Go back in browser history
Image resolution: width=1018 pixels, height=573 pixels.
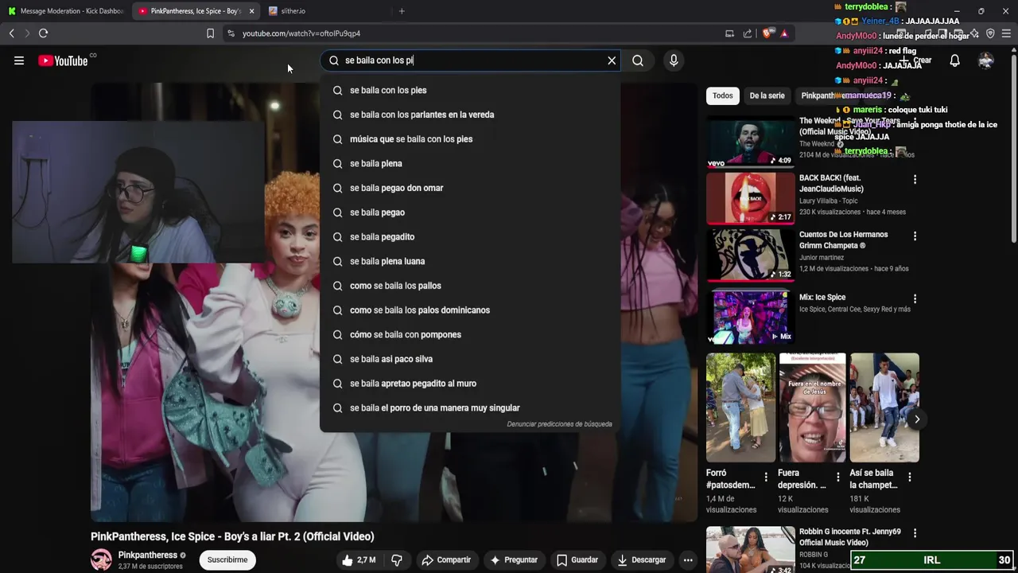coord(11,33)
